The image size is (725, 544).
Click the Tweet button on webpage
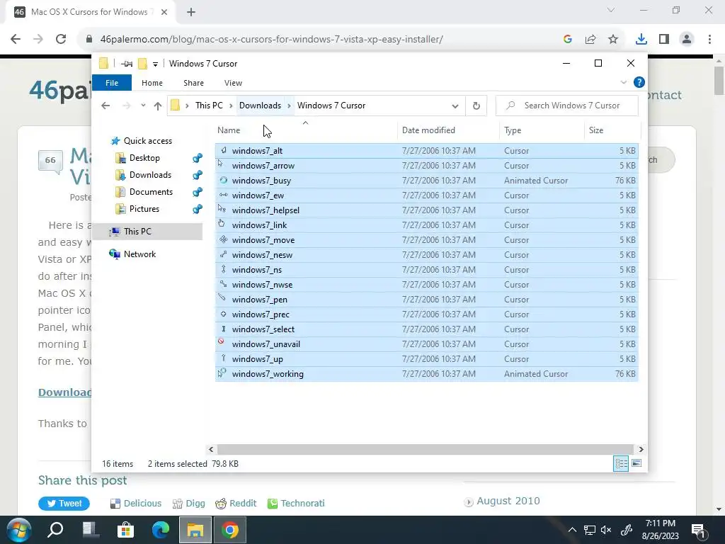point(64,504)
